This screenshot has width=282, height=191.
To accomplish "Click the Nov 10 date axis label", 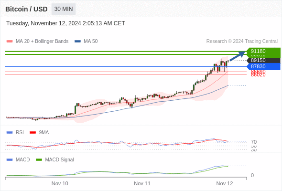I will pyautogui.click(x=60, y=183).
